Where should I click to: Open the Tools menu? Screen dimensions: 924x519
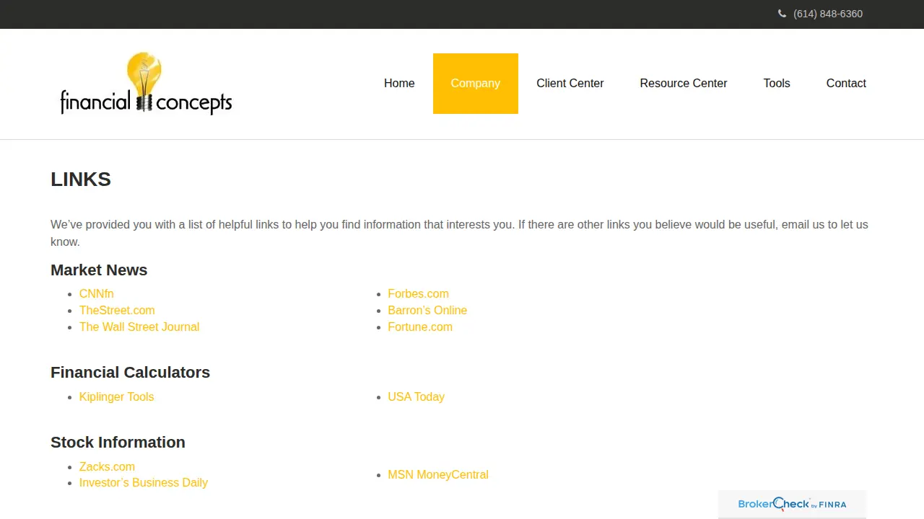pos(777,84)
